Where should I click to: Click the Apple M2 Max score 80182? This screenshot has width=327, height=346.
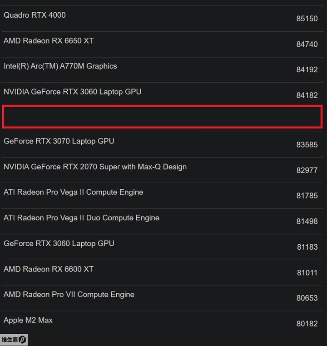tap(307, 324)
